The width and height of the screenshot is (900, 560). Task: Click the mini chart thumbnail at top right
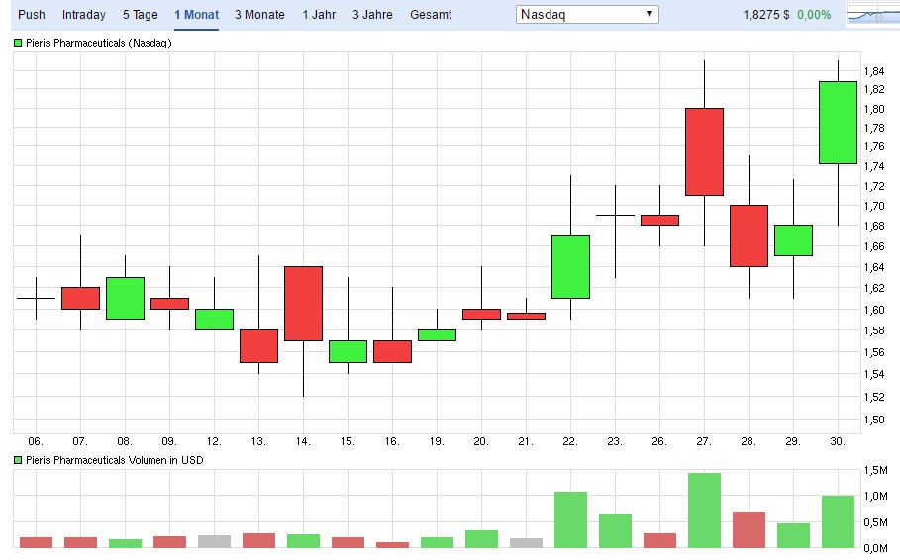[x=871, y=15]
